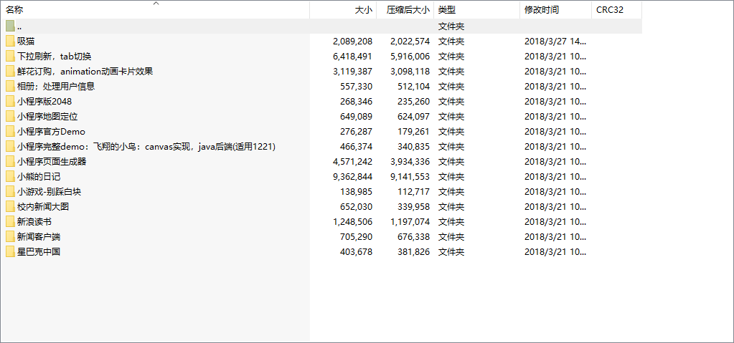This screenshot has height=343, width=734.
Task: Sort by the 类型 column header
Action: click(x=477, y=10)
